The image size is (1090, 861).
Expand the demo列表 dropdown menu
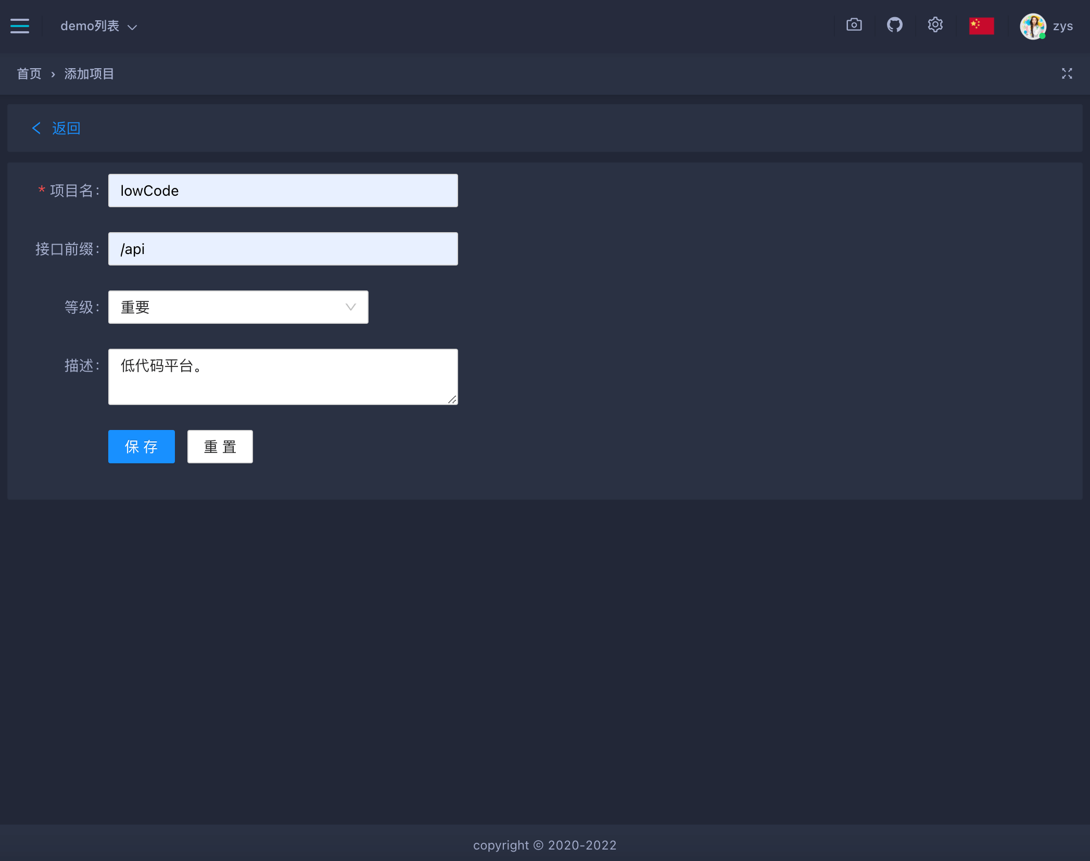coord(98,26)
